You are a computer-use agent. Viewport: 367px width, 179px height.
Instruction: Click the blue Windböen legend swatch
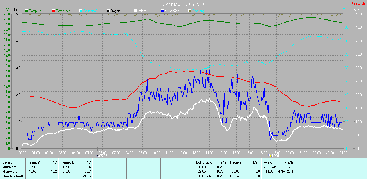click(163, 11)
